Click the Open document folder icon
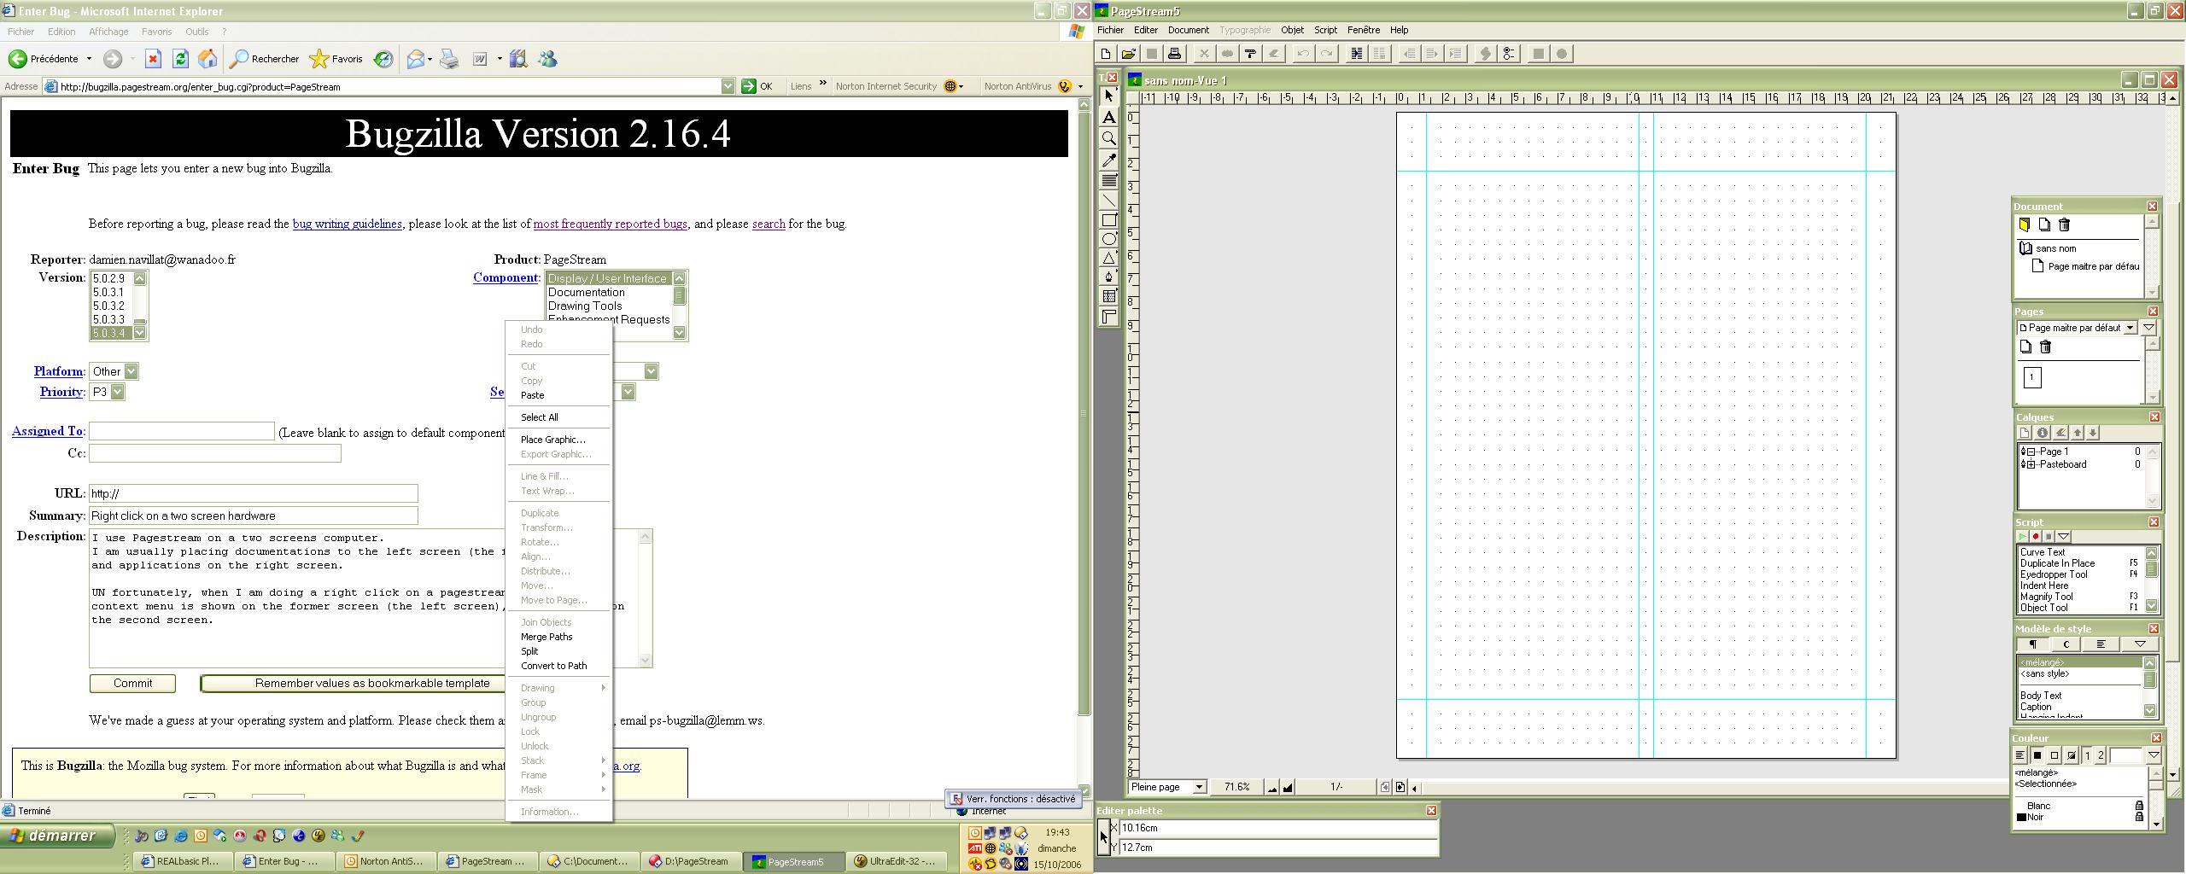The image size is (2186, 874). tap(1128, 54)
